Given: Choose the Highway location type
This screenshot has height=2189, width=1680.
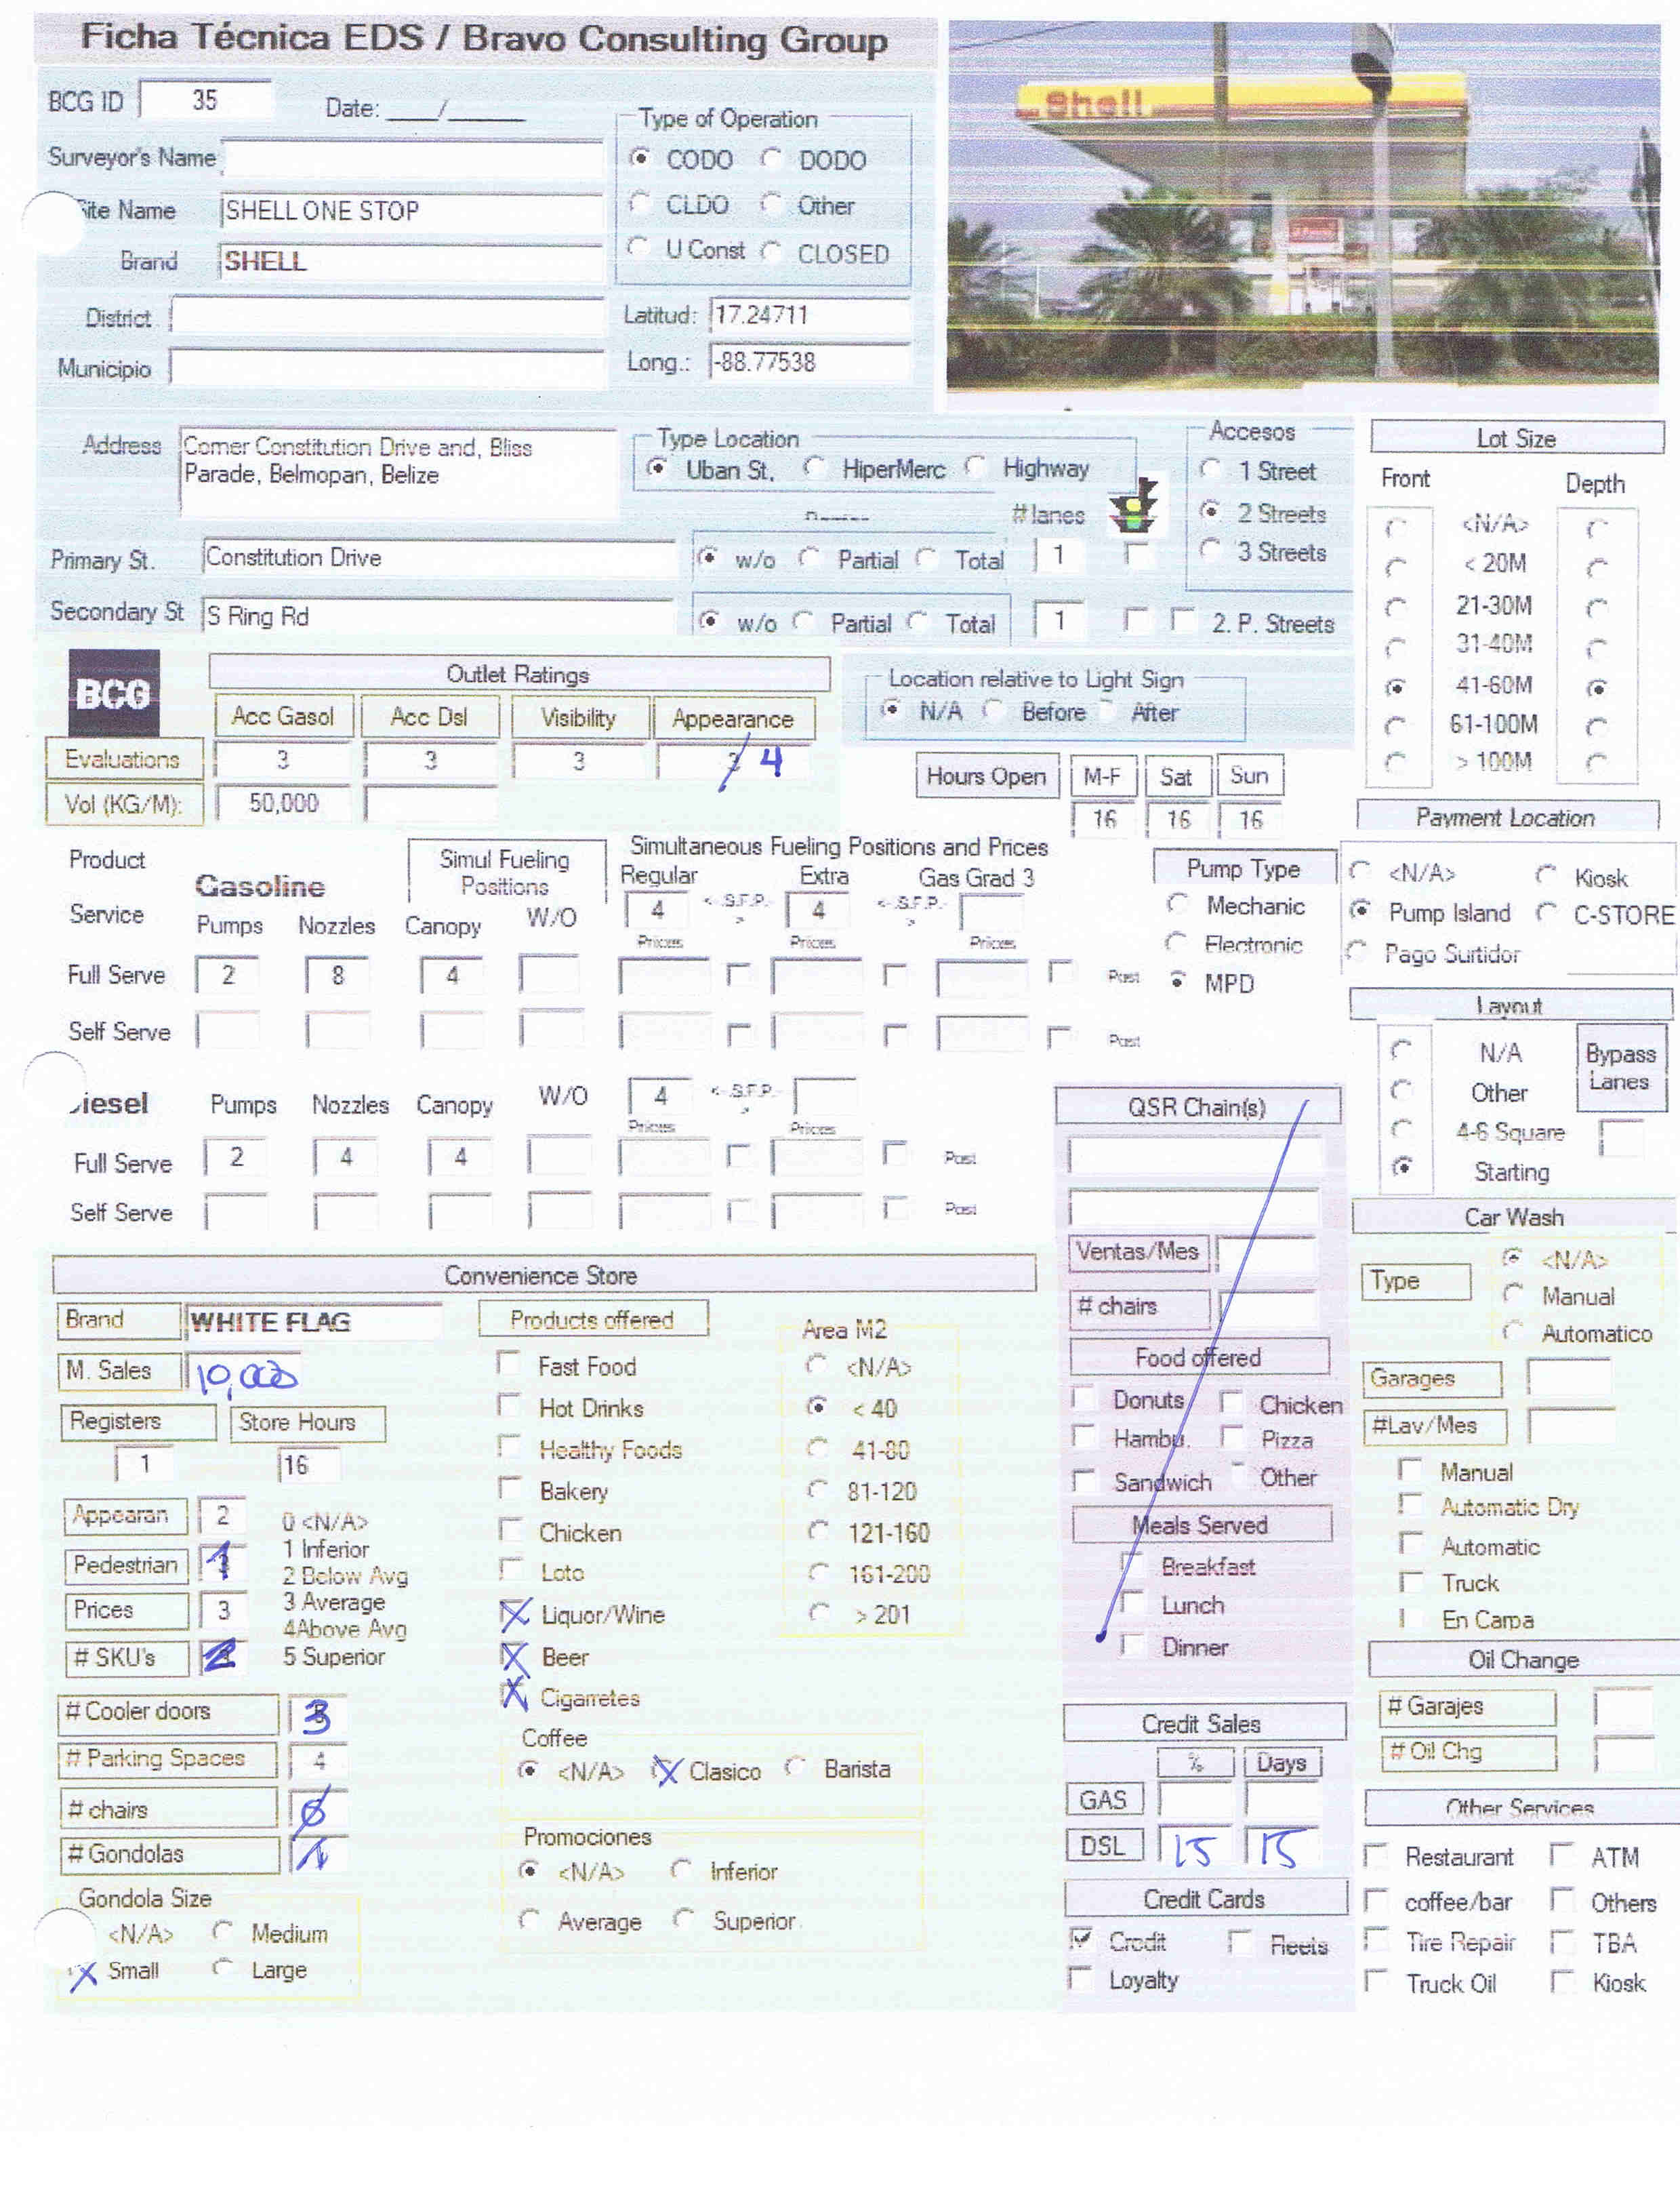Looking at the screenshot, I should pos(975,467).
